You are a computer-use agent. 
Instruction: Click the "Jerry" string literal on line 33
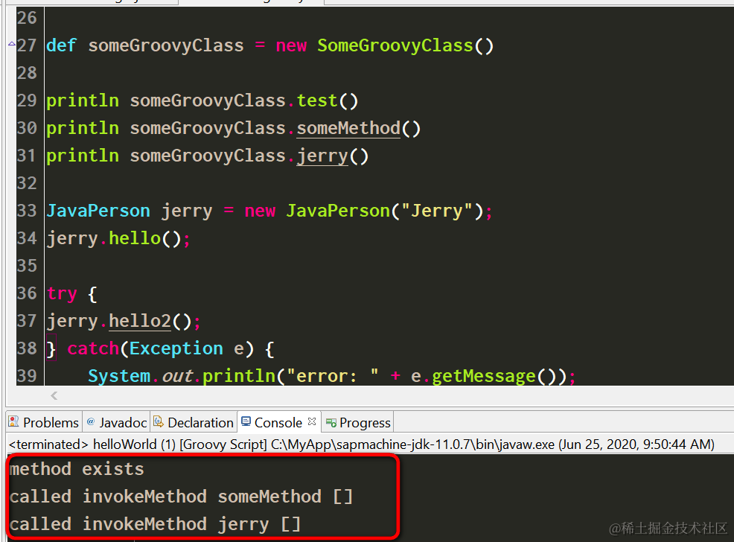pos(437,211)
